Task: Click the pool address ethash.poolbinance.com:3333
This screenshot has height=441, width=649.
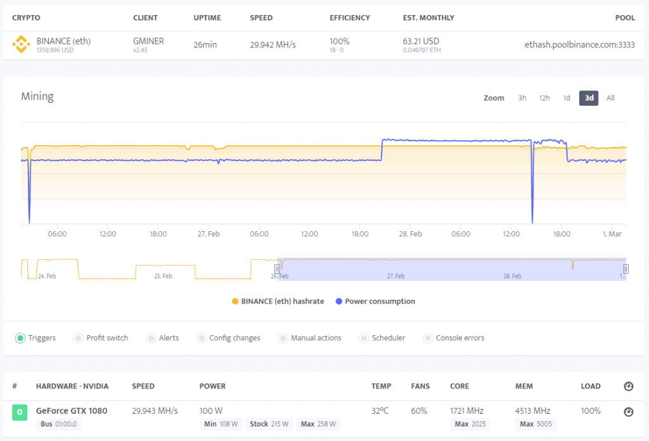Action: 579,45
